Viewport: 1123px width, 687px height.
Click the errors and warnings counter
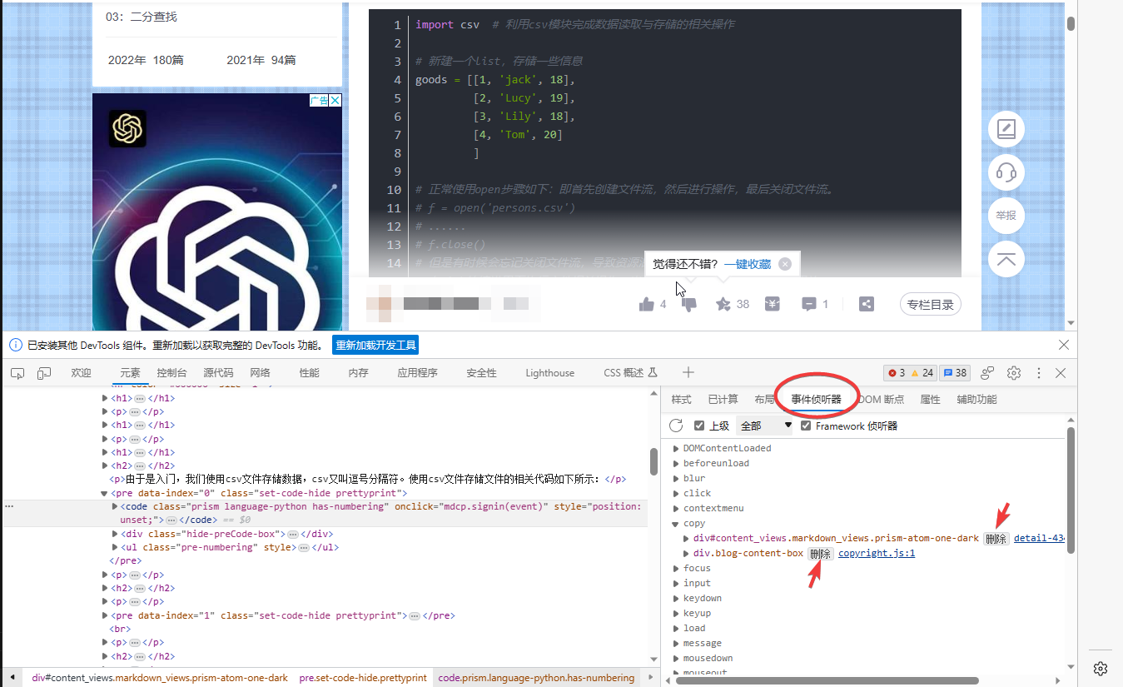click(x=911, y=373)
